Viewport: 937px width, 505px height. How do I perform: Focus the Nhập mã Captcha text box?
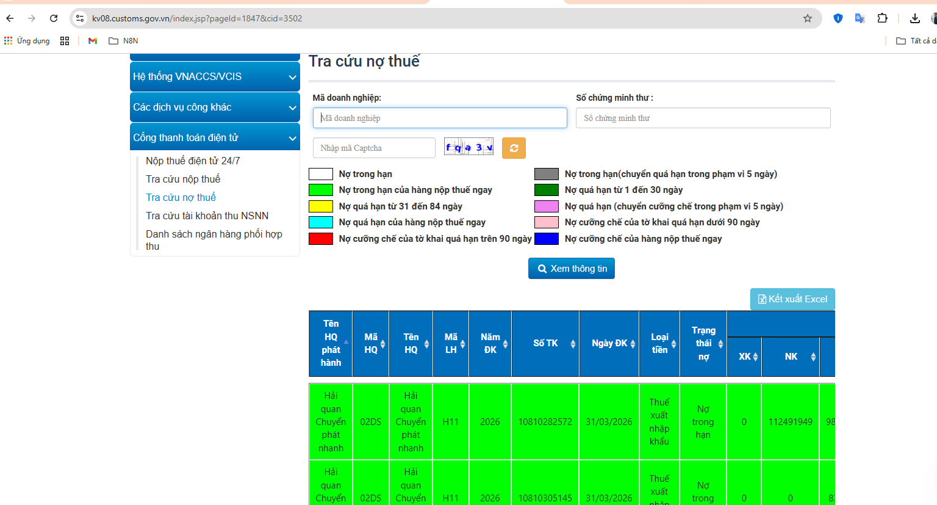click(374, 148)
